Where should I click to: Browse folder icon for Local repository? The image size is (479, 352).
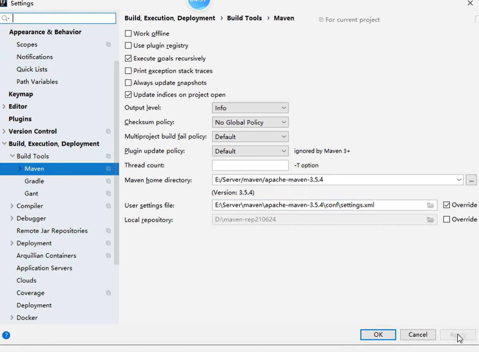(431, 220)
